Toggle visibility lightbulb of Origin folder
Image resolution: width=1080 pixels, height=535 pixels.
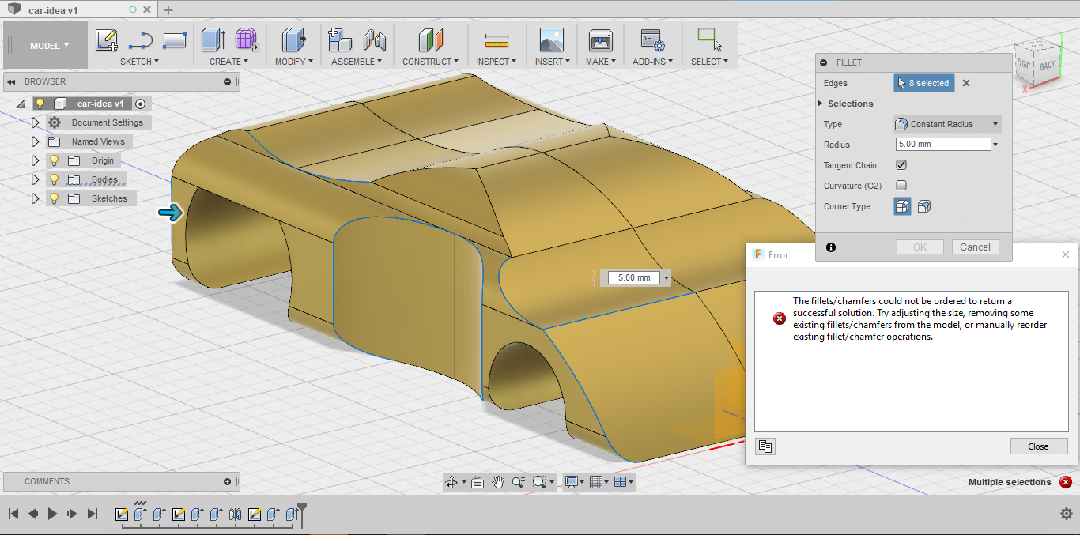coord(54,160)
